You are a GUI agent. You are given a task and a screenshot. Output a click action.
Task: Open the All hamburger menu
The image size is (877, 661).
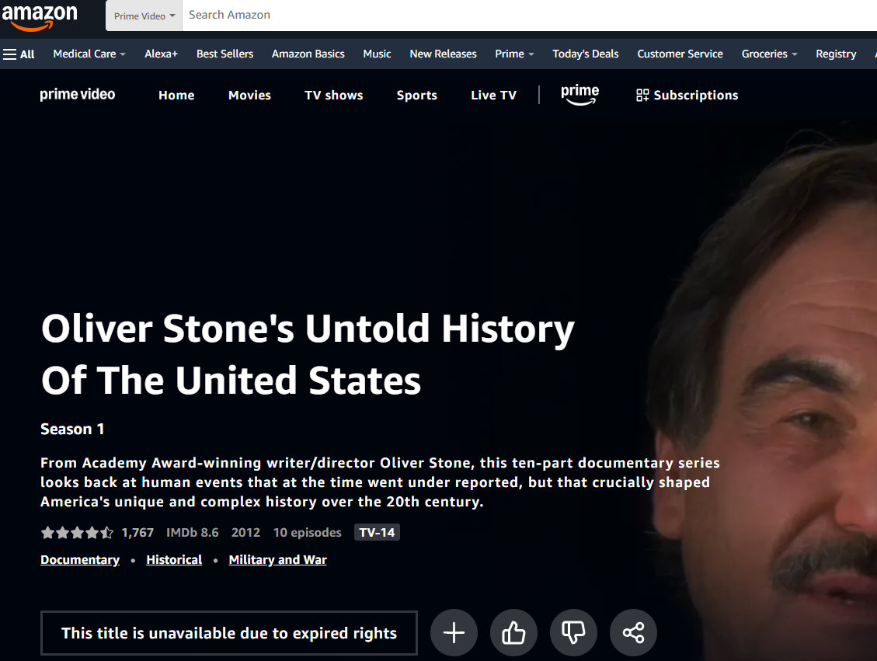tap(19, 54)
